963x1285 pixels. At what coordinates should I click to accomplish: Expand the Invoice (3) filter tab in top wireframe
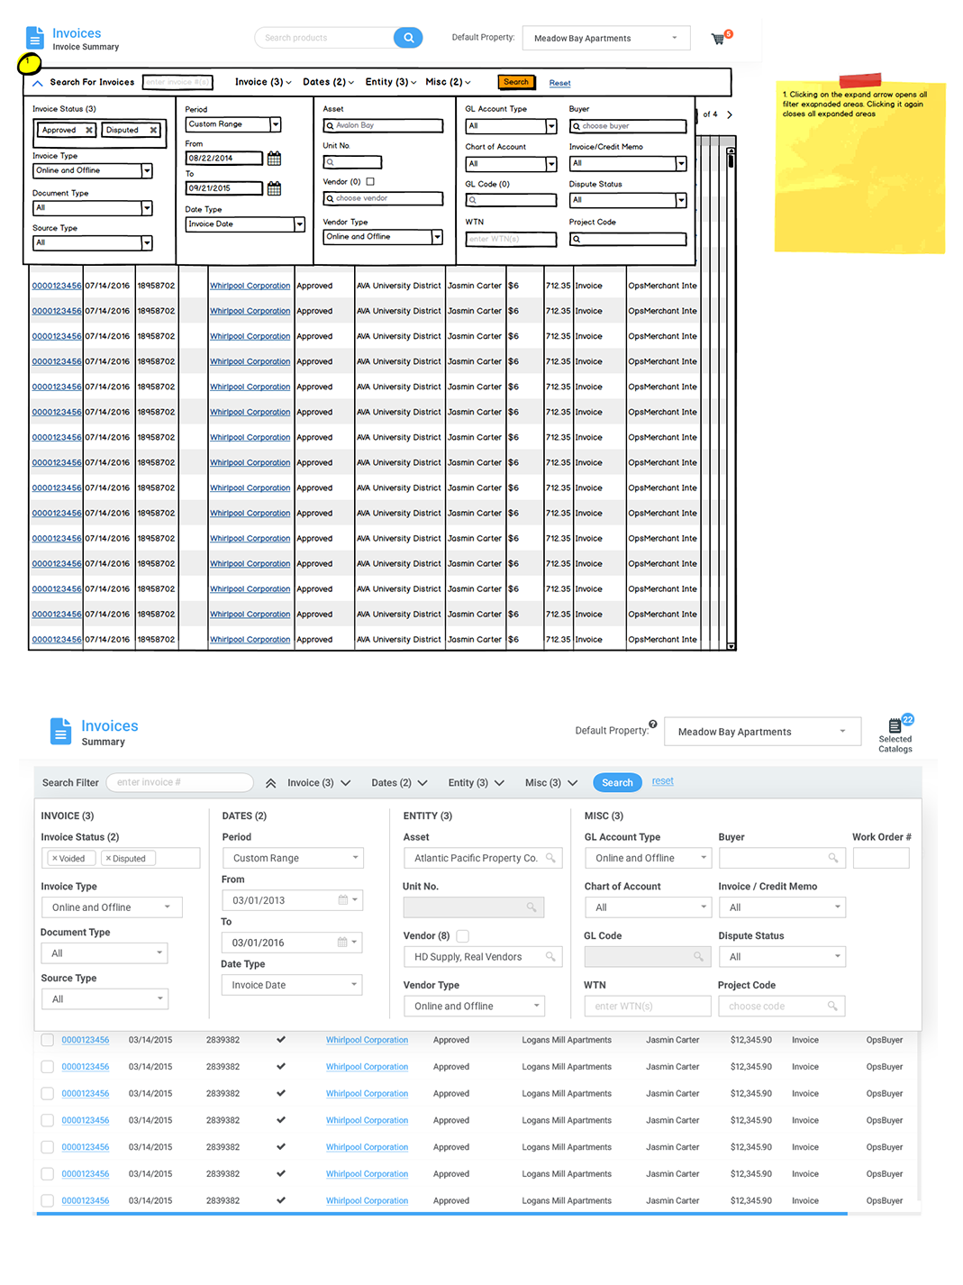263,82
